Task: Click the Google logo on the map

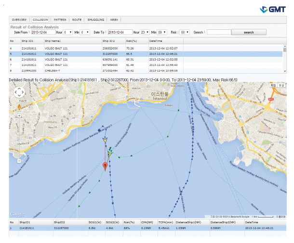Action: click(17, 214)
